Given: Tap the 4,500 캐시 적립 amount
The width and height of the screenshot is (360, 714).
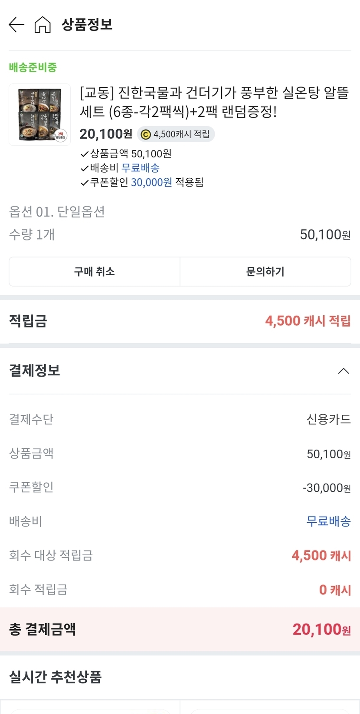Looking at the screenshot, I should 308,321.
